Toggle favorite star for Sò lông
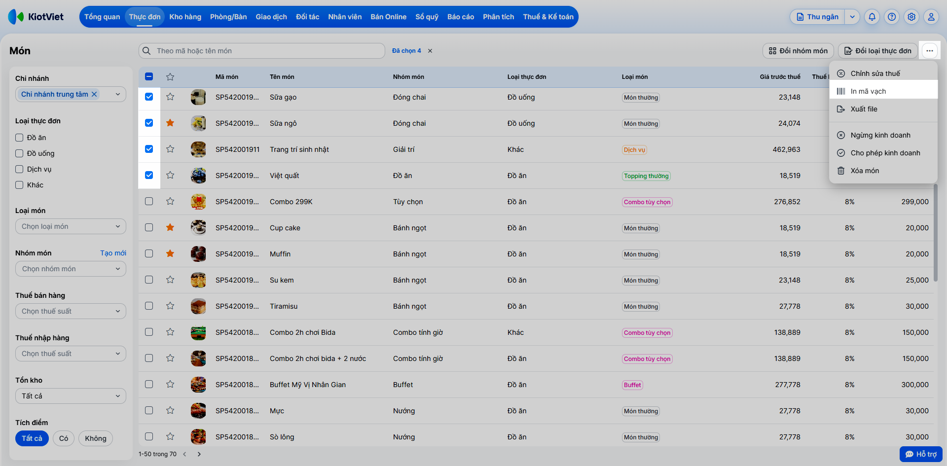This screenshot has width=947, height=466. coord(170,436)
